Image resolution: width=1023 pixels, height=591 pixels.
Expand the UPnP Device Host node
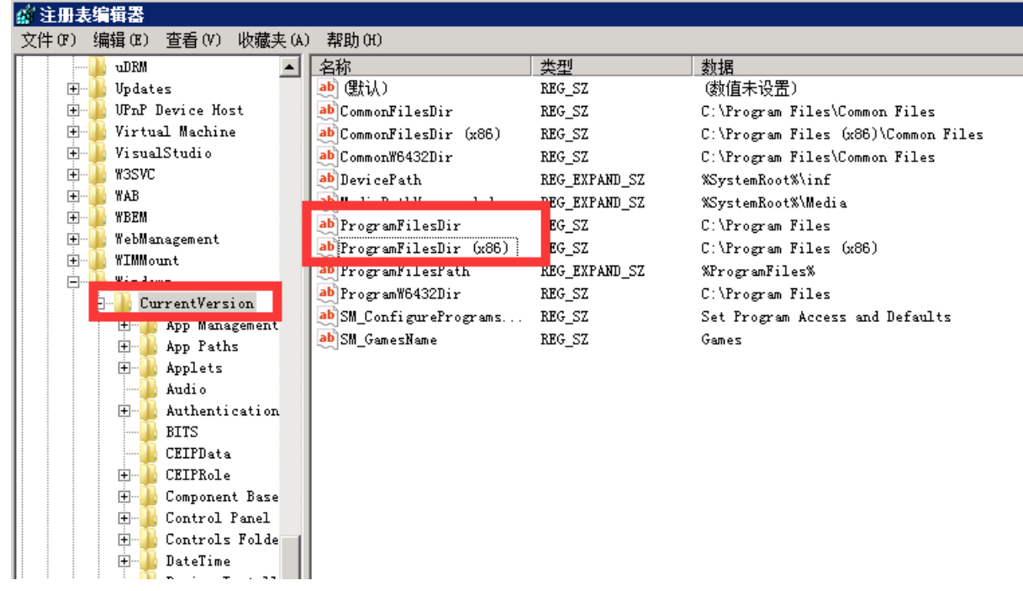pos(74,110)
